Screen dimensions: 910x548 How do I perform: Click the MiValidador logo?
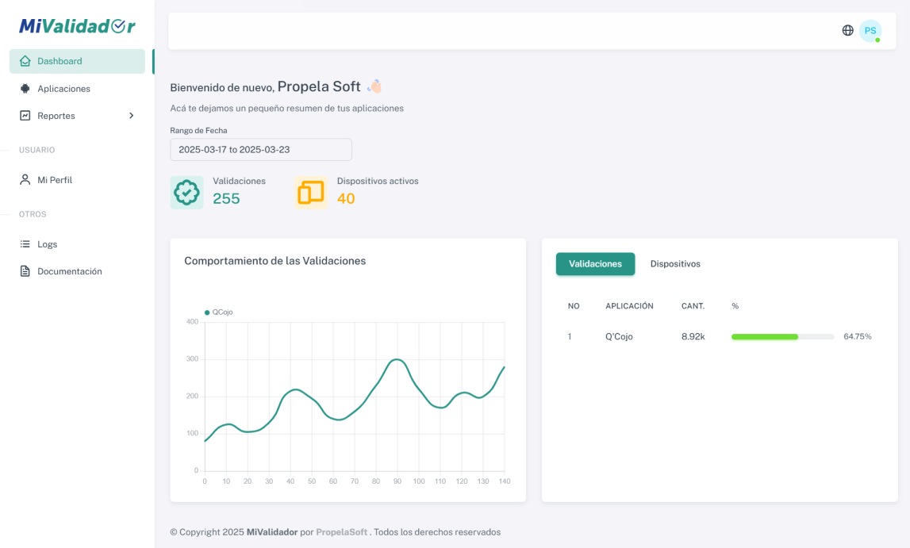[x=77, y=26]
